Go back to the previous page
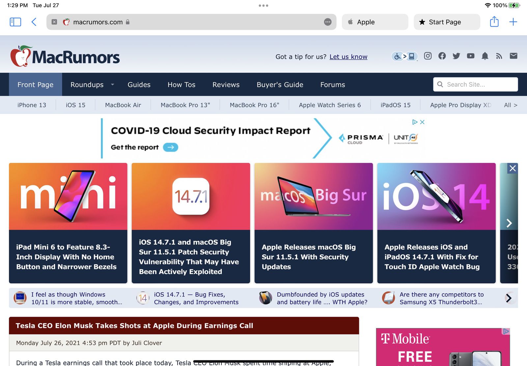527x366 pixels. pyautogui.click(x=34, y=22)
